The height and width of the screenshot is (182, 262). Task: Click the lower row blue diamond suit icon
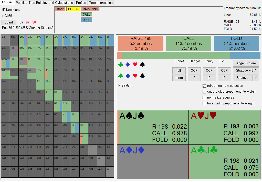click(x=128, y=76)
